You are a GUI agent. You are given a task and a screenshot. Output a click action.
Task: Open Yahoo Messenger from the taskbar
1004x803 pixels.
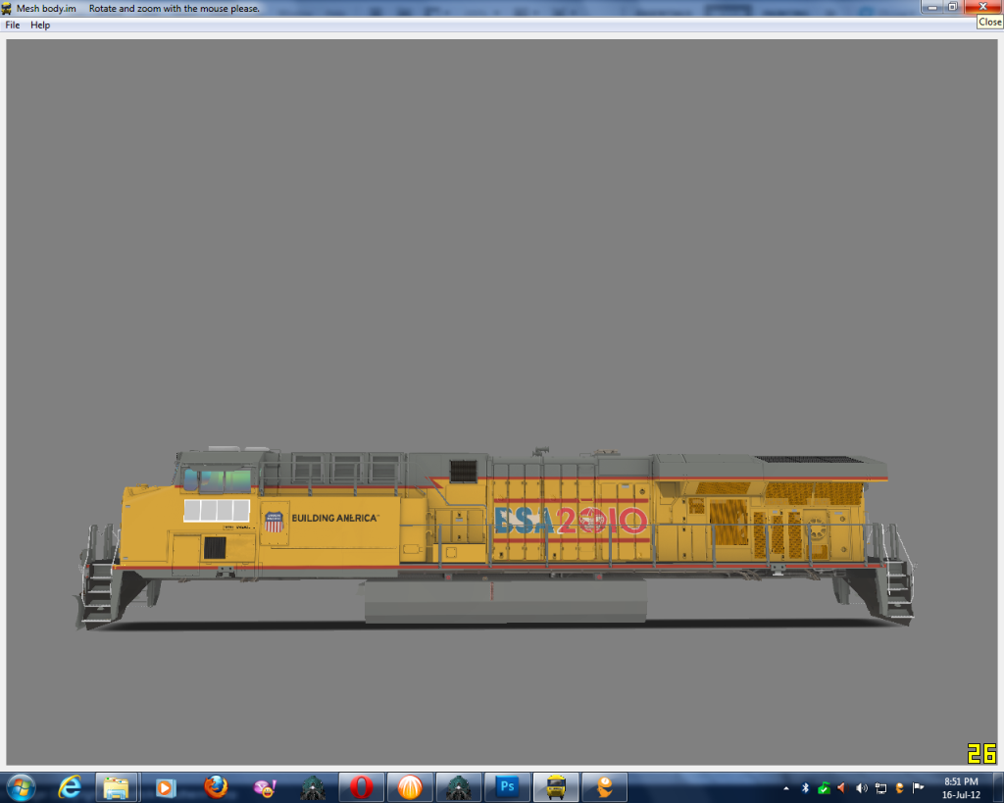tap(265, 787)
